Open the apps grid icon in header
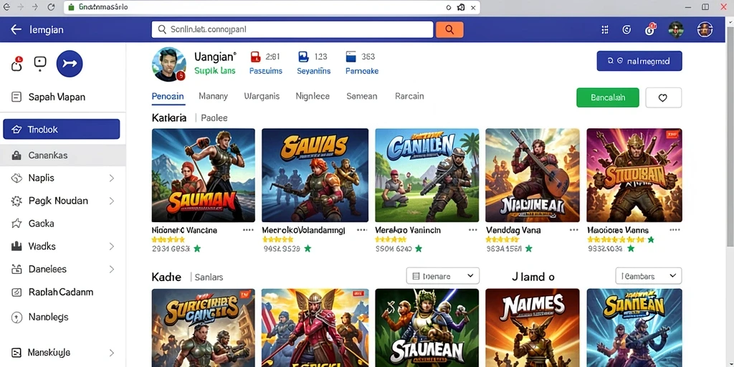Screen dimensions: 734x367 pyautogui.click(x=604, y=30)
